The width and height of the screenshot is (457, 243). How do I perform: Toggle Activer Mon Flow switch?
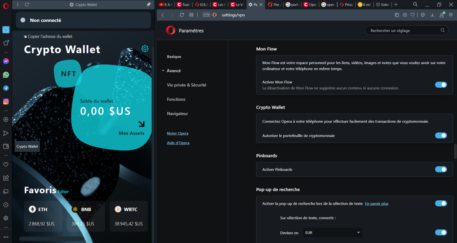coord(441,85)
